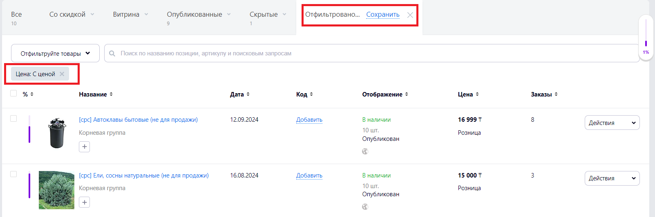Click the Сохранить link
This screenshot has width=655, height=217.
click(383, 14)
